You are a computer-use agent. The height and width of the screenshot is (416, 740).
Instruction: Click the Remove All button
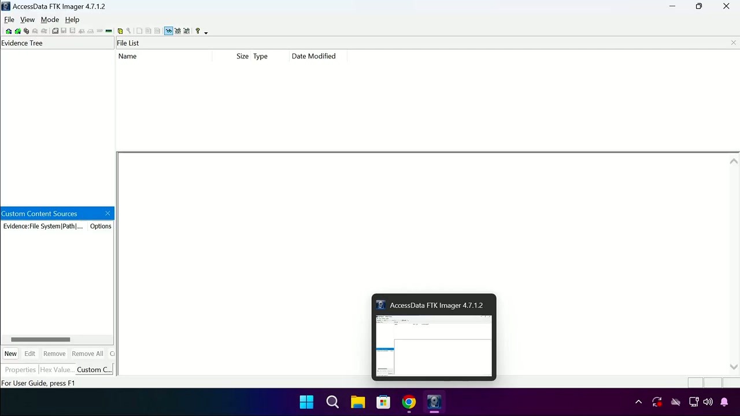87,353
